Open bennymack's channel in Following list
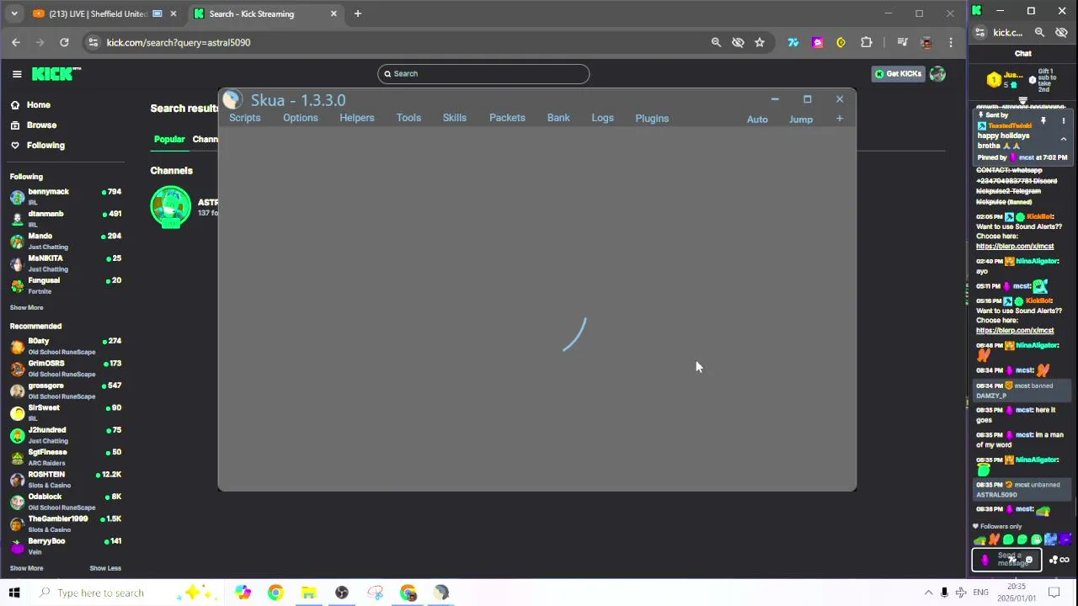Image resolution: width=1078 pixels, height=606 pixels. 66,196
